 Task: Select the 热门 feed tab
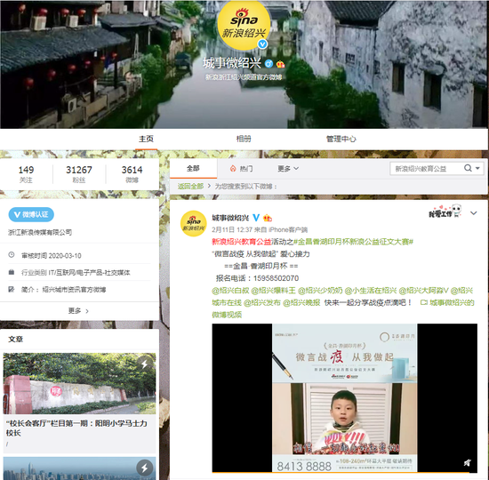tap(241, 169)
